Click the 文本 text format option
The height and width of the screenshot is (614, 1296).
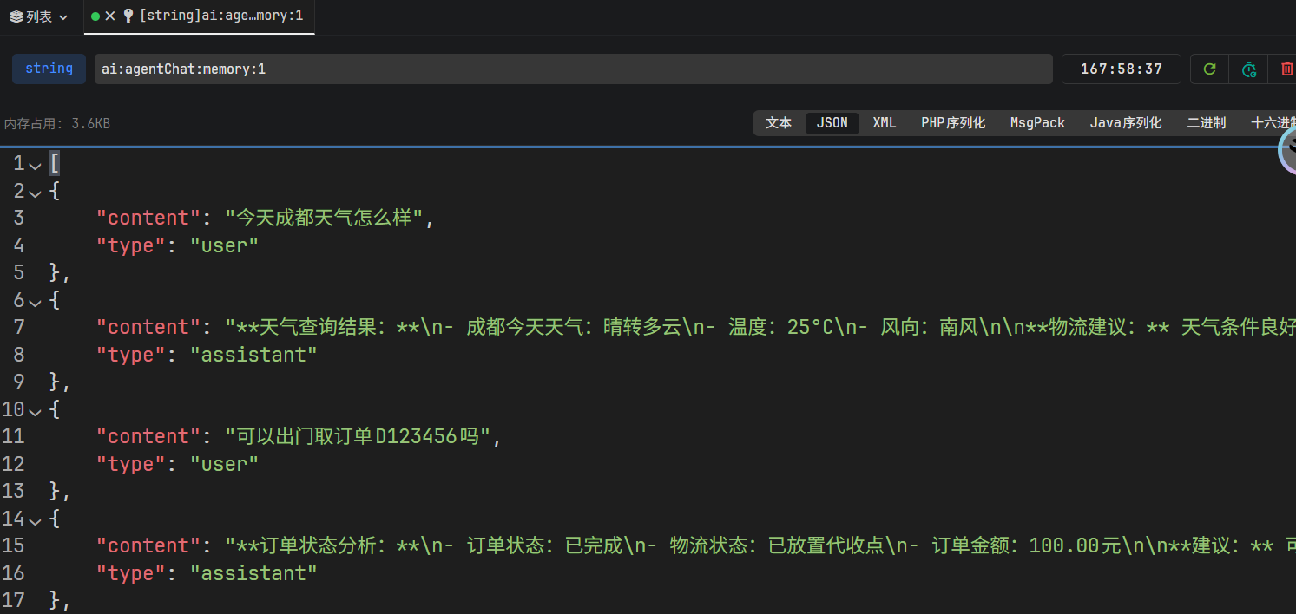click(778, 122)
